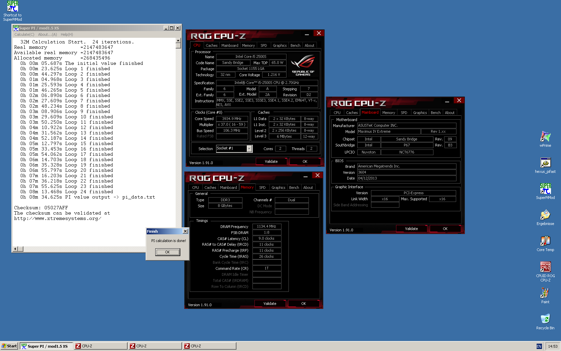The width and height of the screenshot is (561, 351).
Task: Minimize the Mainboard CPU-Z window
Action: pyautogui.click(x=447, y=101)
